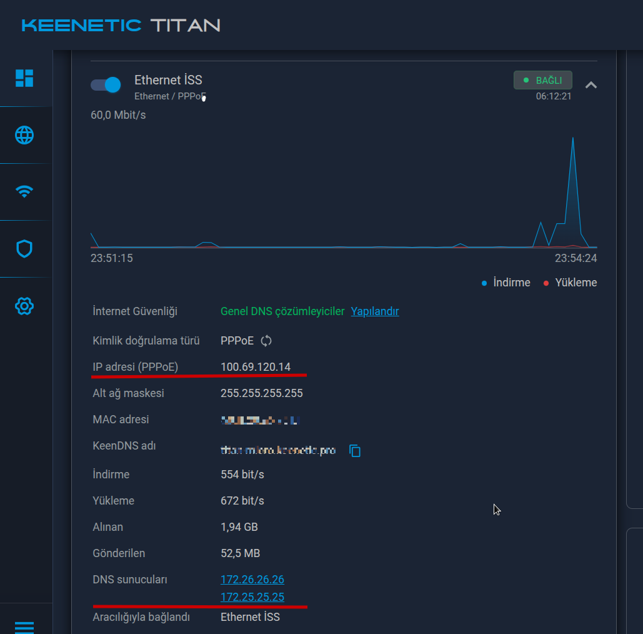Click the Ethernet / PPPoE subtitle
The width and height of the screenshot is (643, 634).
point(170,96)
